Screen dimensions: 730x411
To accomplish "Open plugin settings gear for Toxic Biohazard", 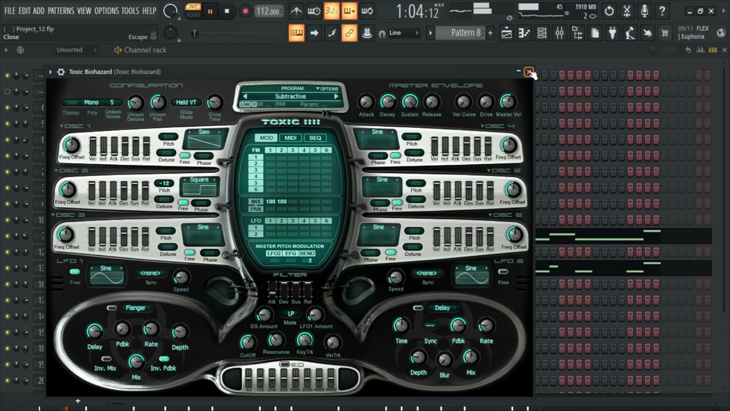I will coord(61,72).
